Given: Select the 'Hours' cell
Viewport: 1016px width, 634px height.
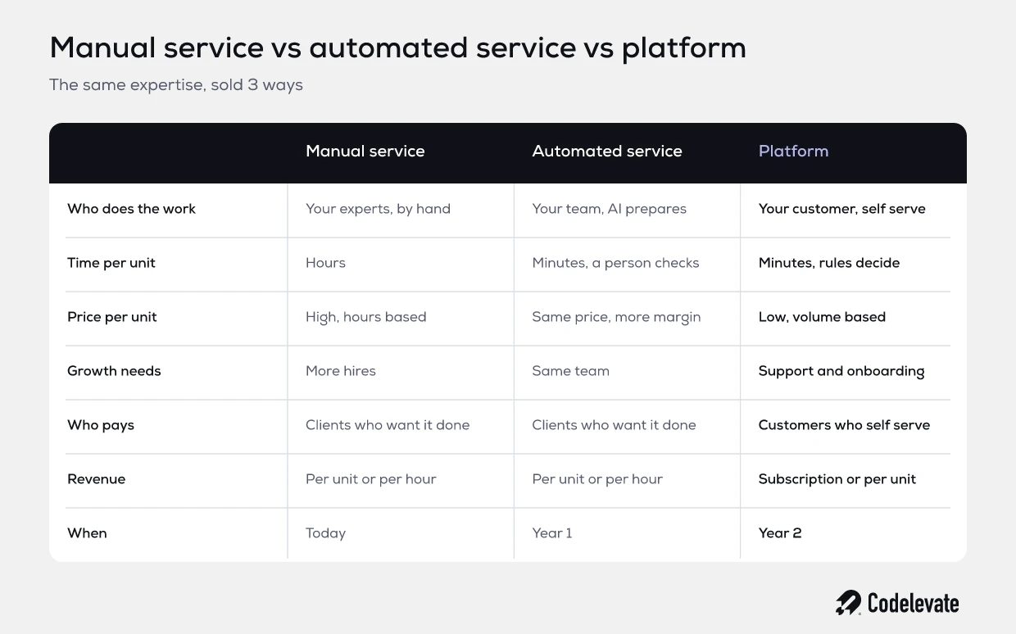Looking at the screenshot, I should 326,263.
